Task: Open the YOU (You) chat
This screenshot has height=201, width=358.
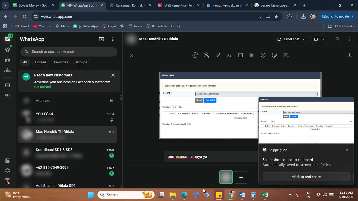Action: click(68, 117)
